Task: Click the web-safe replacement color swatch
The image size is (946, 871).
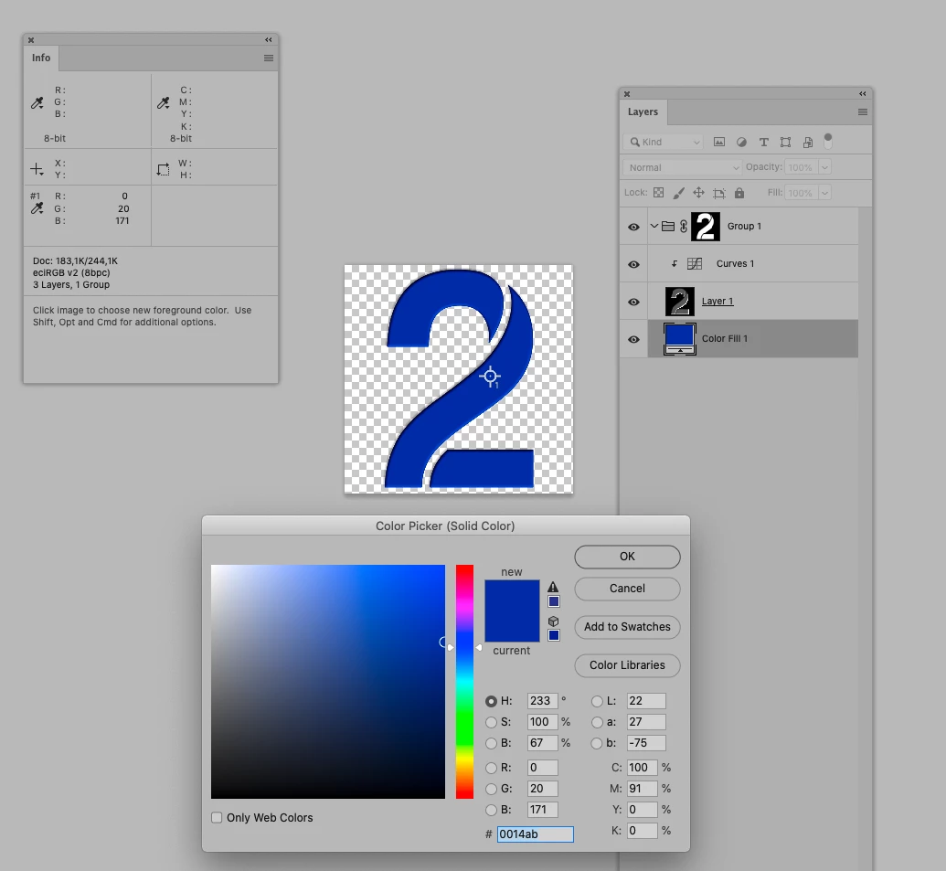Action: coord(554,635)
